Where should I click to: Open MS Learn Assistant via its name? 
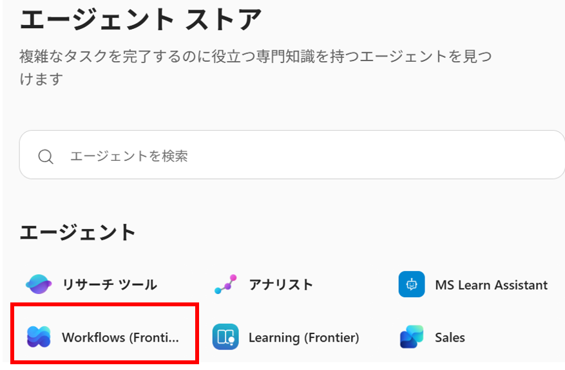(x=491, y=284)
